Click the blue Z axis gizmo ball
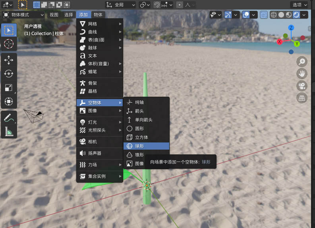The width and height of the screenshot is (315, 228). 291,27
